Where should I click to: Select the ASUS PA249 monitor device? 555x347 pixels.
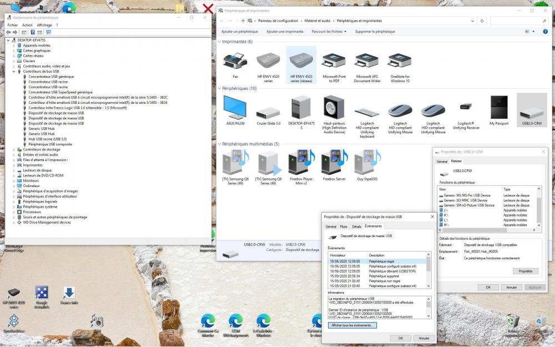235,108
